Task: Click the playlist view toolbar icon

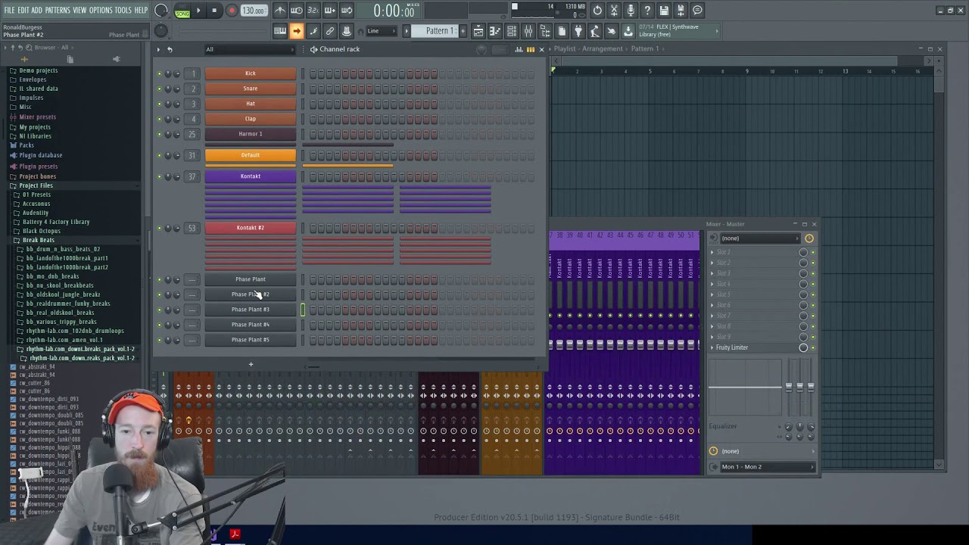Action: point(478,31)
